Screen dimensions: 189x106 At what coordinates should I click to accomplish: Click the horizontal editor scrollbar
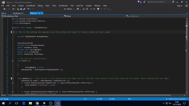[91, 95]
